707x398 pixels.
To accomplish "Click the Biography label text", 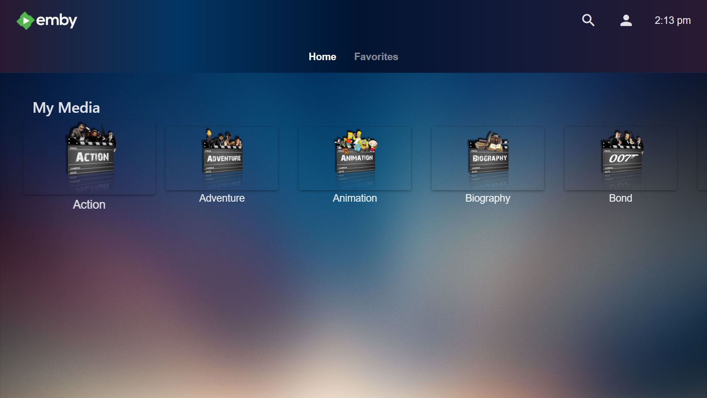I will 488,198.
